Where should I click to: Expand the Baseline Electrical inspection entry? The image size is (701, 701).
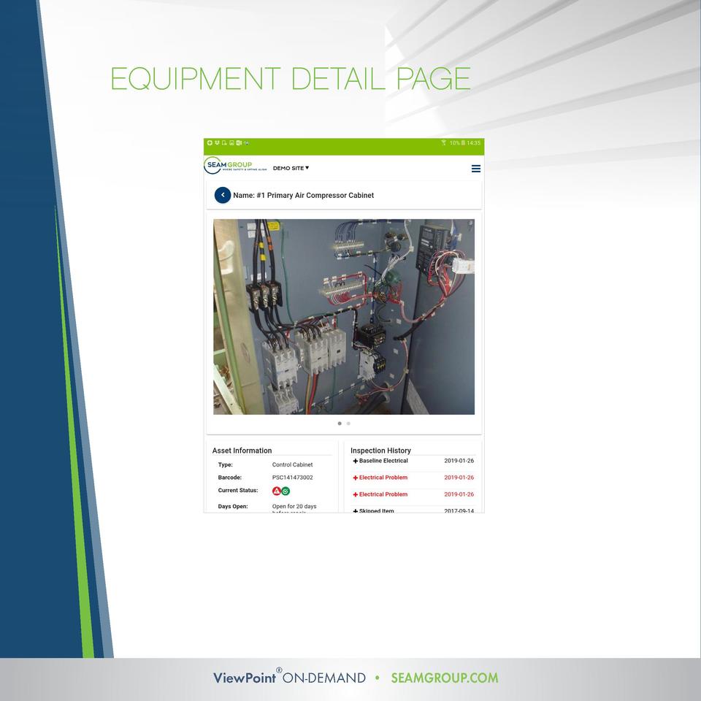[383, 461]
